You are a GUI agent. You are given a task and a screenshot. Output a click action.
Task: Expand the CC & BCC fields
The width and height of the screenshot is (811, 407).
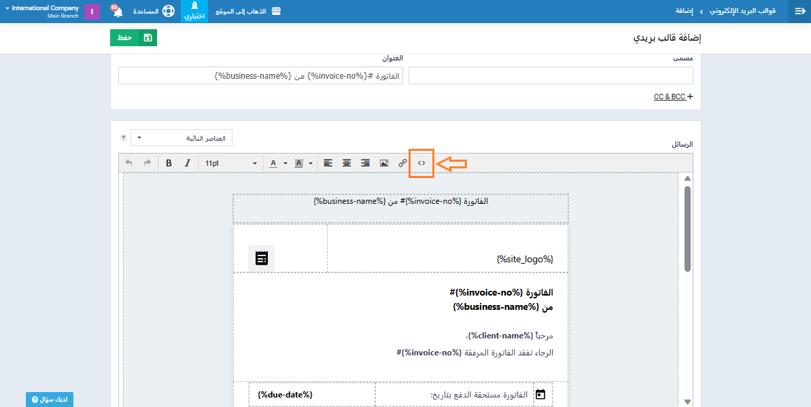pyautogui.click(x=673, y=97)
